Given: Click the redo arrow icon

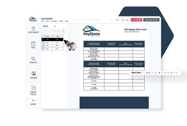Looking at the screenshot, I should [81, 20].
